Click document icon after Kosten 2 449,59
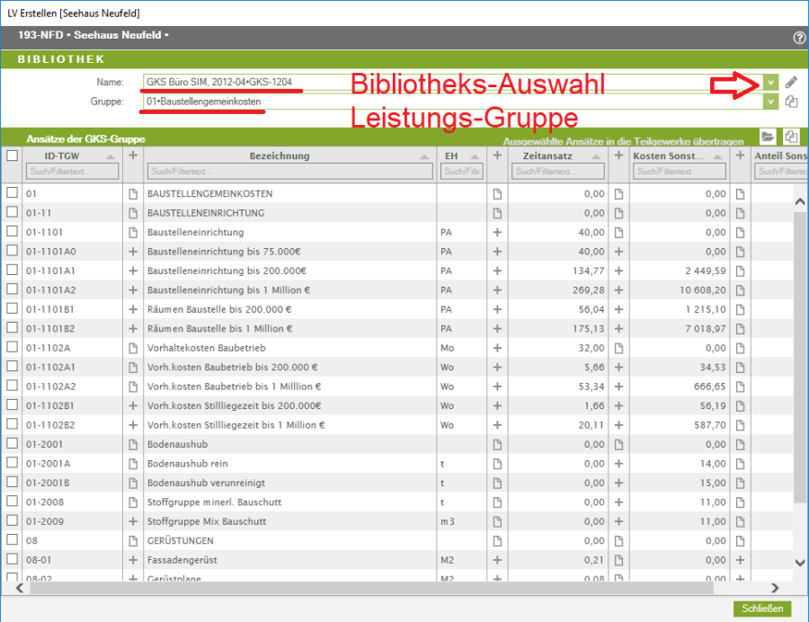 (740, 271)
